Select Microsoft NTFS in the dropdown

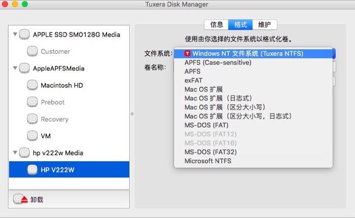click(x=208, y=161)
